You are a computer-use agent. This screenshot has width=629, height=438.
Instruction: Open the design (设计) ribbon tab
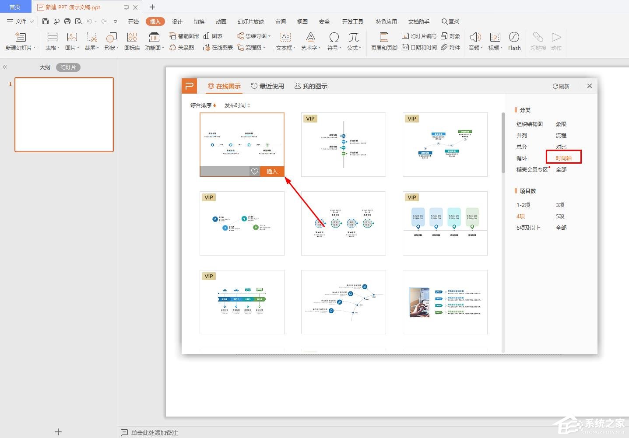177,21
